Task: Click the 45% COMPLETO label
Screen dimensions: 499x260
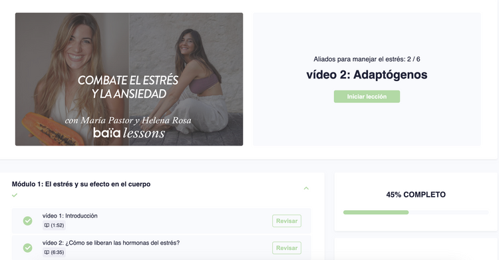Action: click(416, 195)
